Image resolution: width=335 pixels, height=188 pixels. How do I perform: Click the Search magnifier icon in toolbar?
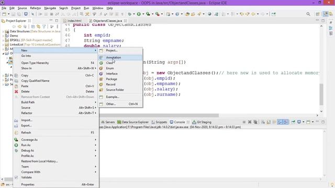click(308, 14)
